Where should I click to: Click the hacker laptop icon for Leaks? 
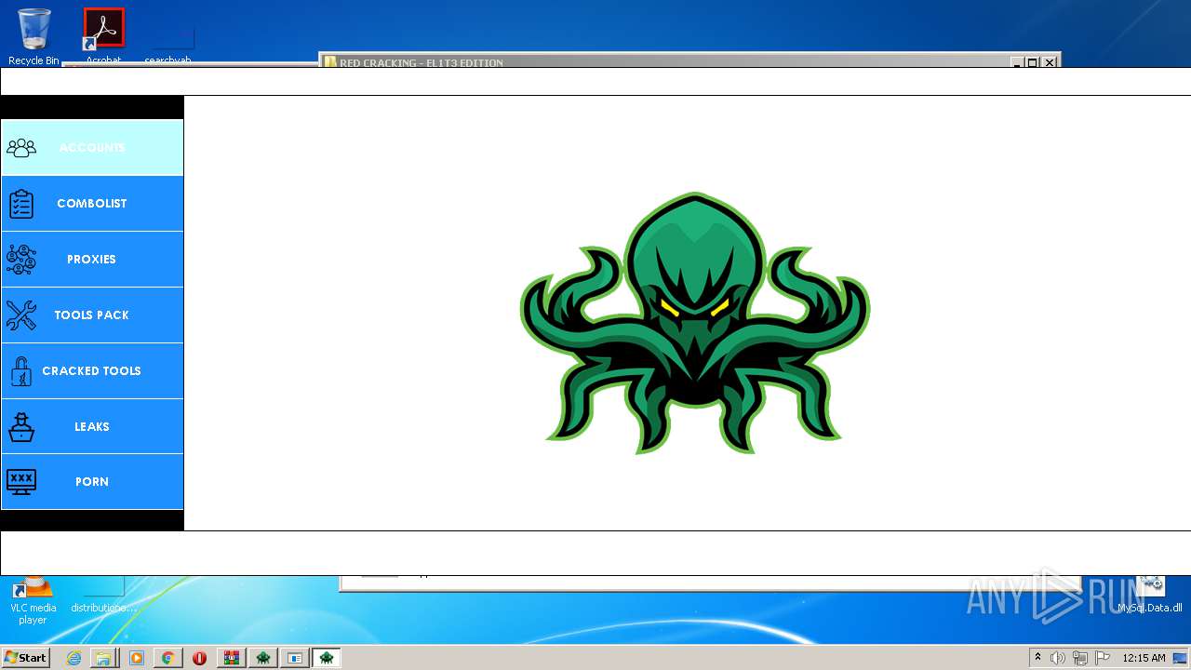(21, 426)
